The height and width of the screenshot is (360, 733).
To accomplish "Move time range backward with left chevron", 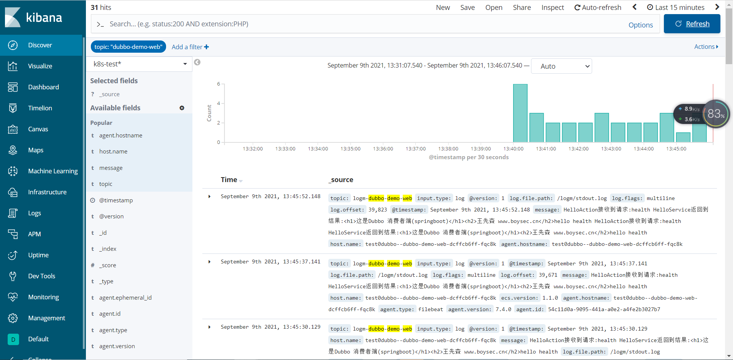I will tap(635, 7).
